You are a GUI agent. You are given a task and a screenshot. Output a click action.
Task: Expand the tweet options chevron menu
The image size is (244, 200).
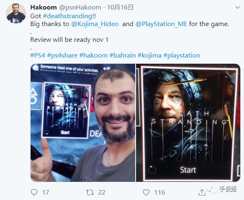237,7
